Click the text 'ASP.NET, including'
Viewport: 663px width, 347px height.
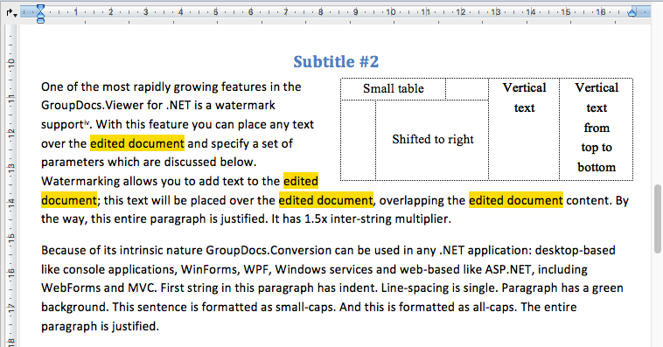[x=536, y=269]
